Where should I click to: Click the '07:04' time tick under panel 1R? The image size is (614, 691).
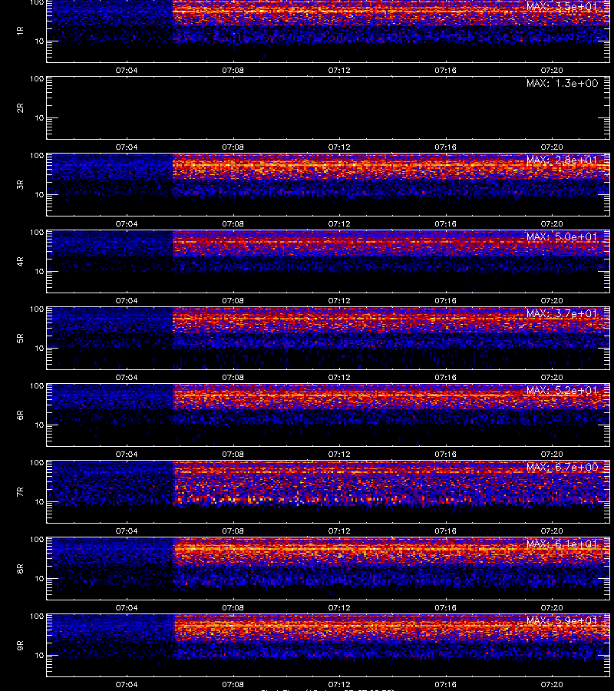coord(127,70)
